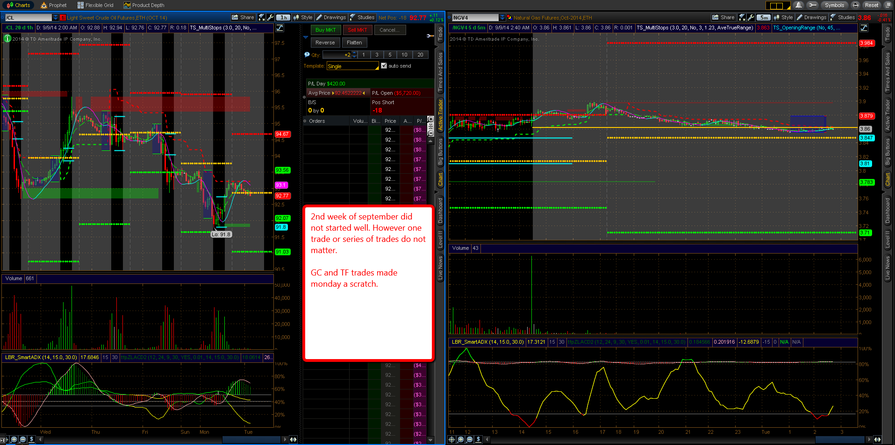Click the Sell MKT button
895x445 pixels.
click(358, 30)
